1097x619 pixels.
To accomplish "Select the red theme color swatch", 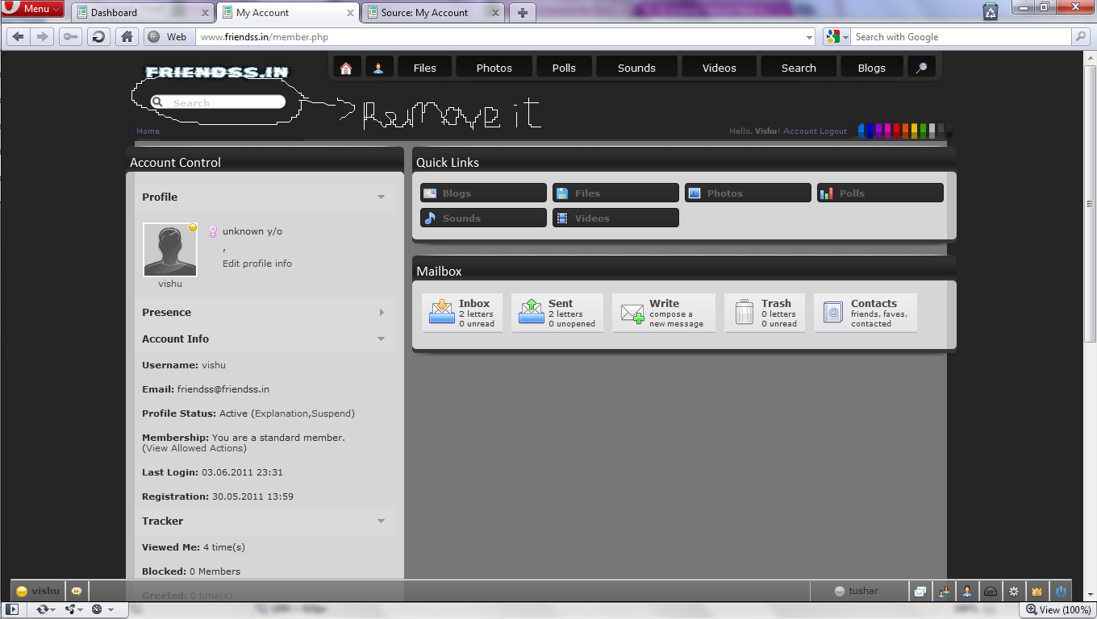I will [896, 131].
